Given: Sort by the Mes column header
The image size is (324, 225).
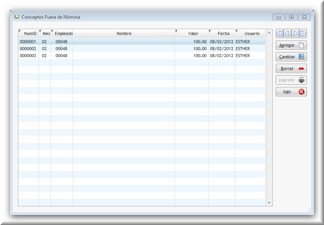Looking at the screenshot, I should tap(46, 33).
